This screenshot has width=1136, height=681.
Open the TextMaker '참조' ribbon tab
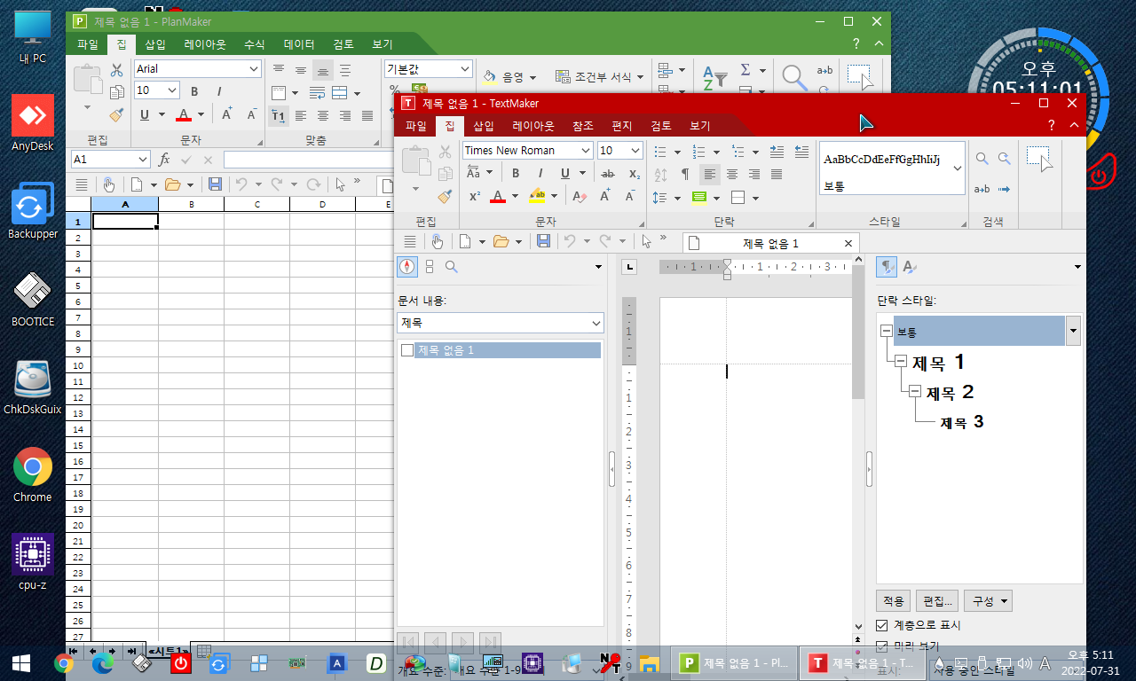583,126
